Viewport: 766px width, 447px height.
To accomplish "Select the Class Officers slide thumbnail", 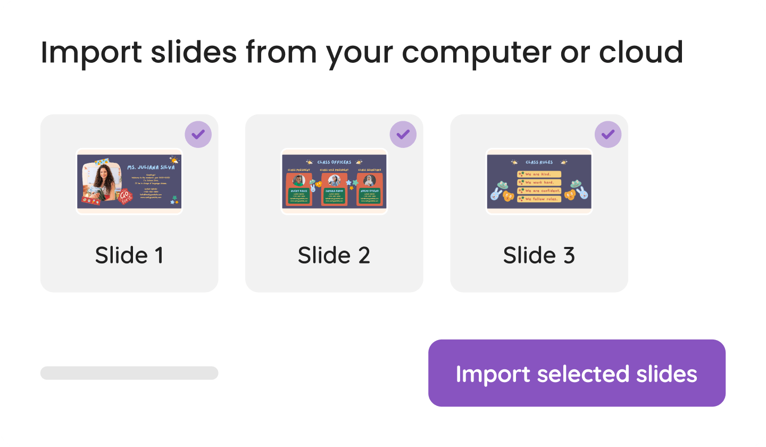I will pos(334,181).
